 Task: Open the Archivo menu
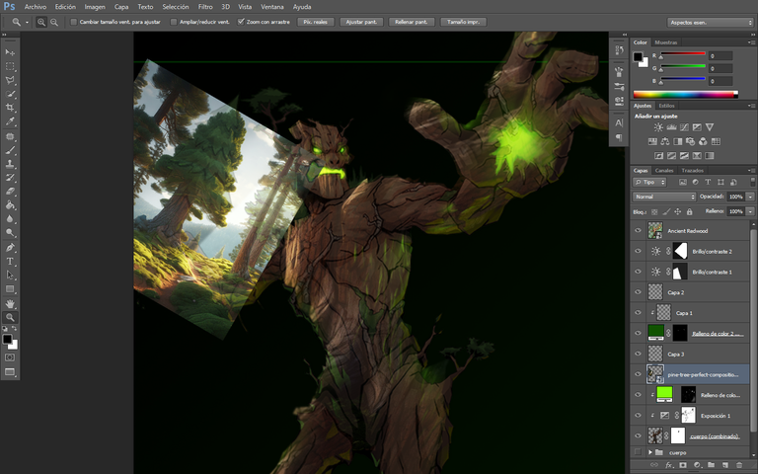[36, 7]
